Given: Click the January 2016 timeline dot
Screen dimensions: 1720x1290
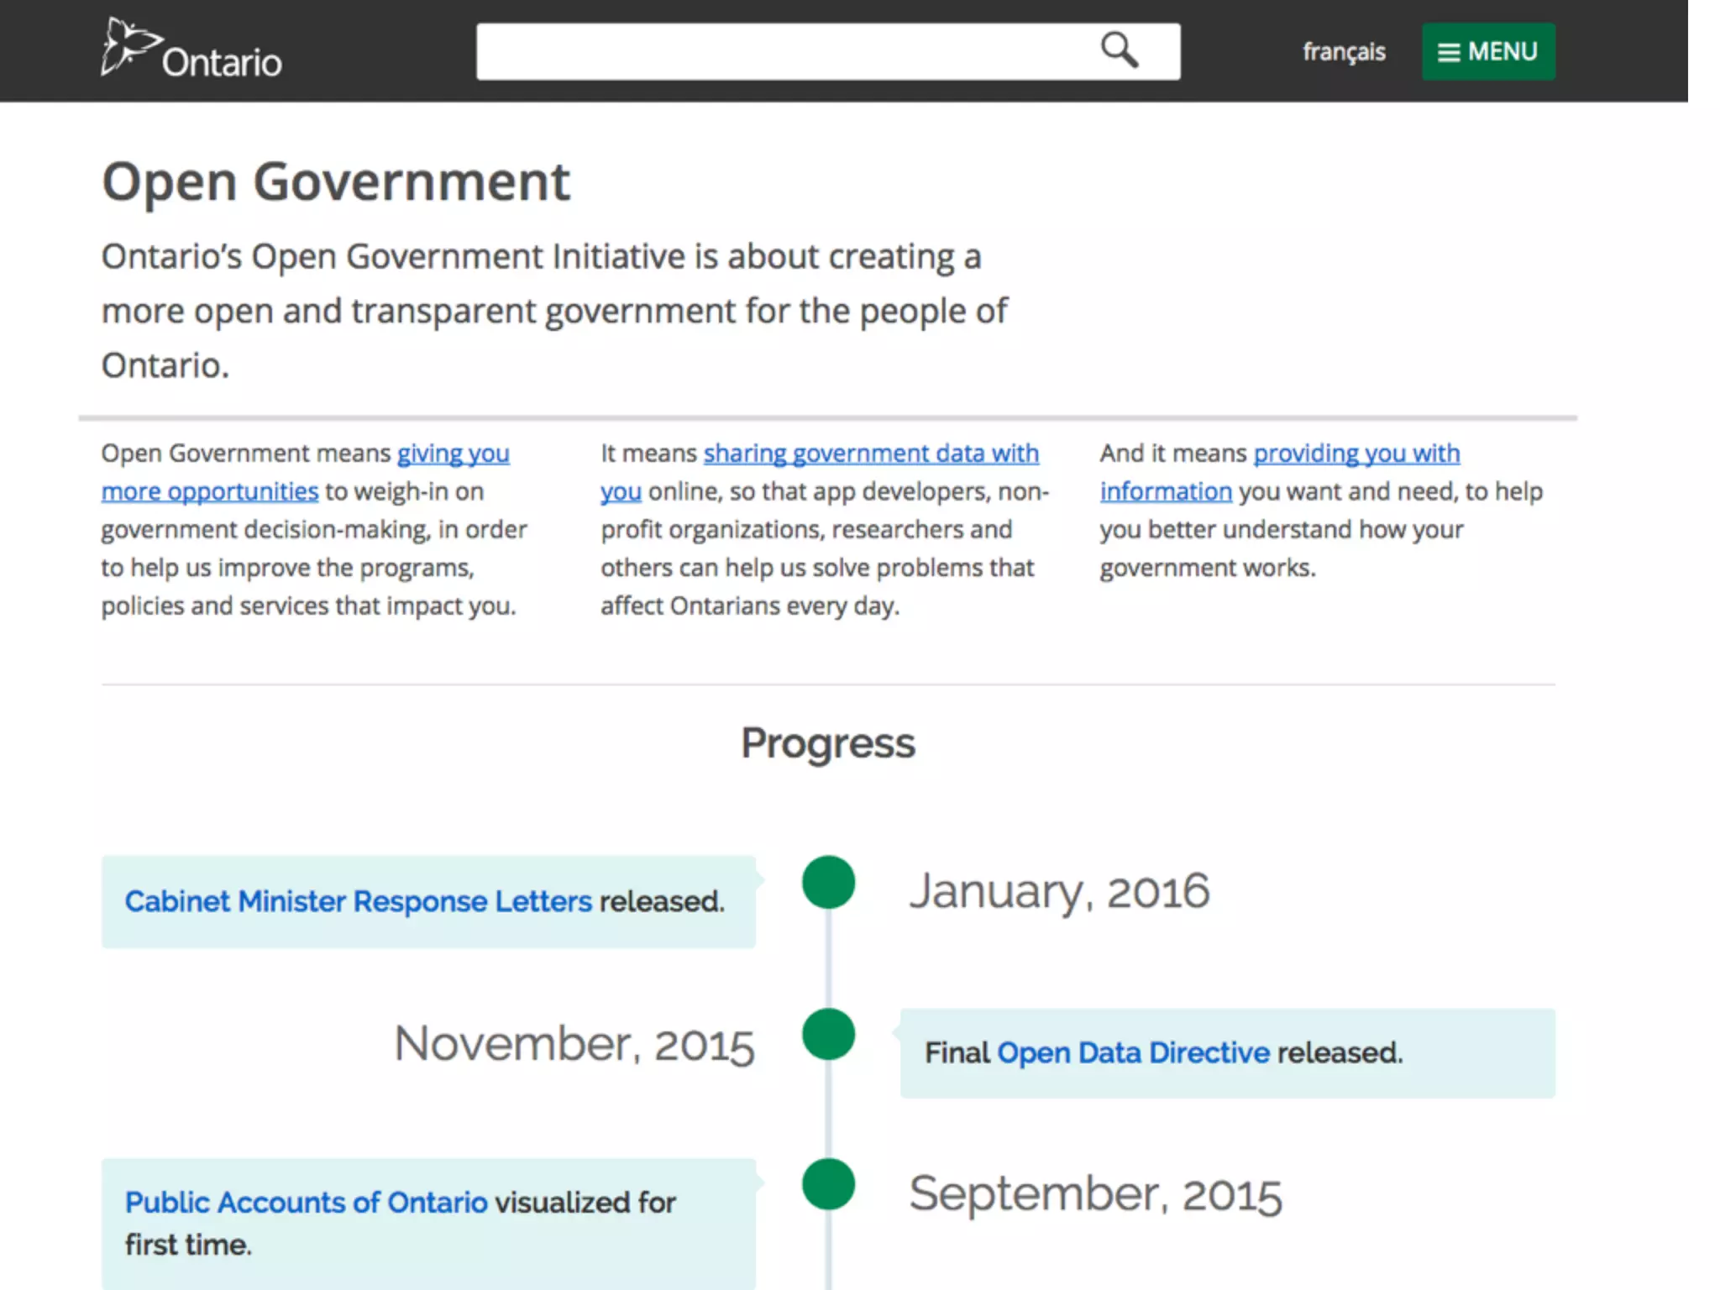Looking at the screenshot, I should (x=828, y=882).
